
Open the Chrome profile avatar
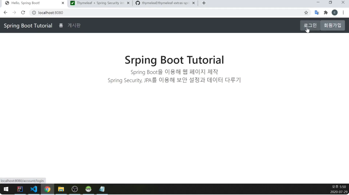click(335, 13)
